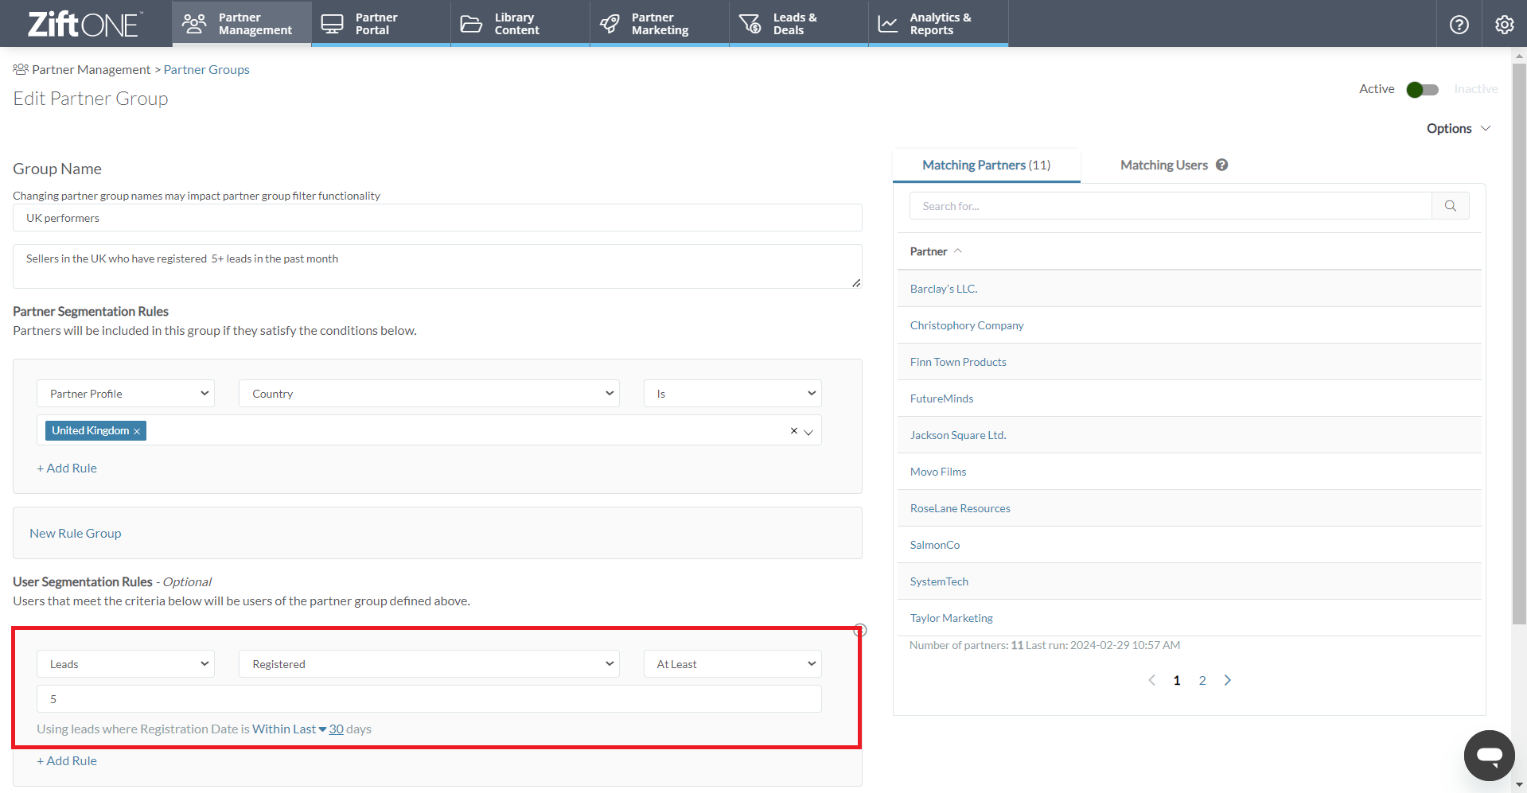
Task: Open Partner Marketing menu
Action: click(659, 24)
